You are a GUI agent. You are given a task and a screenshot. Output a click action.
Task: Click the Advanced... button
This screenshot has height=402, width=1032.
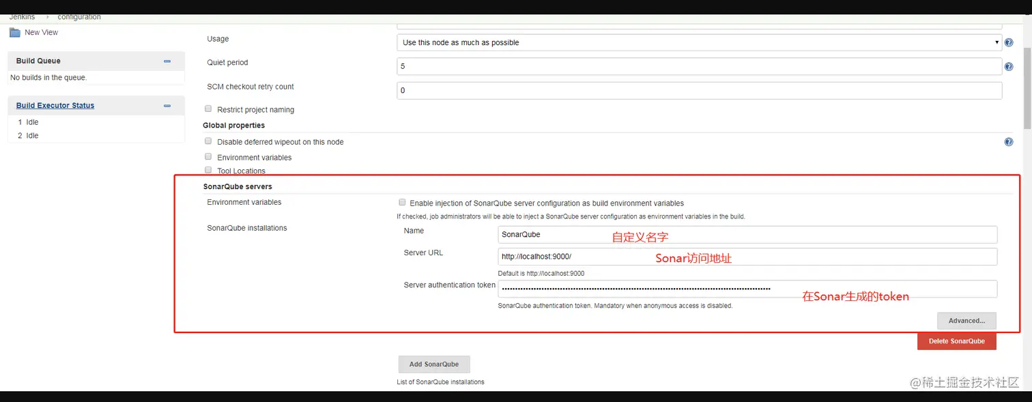[966, 321]
